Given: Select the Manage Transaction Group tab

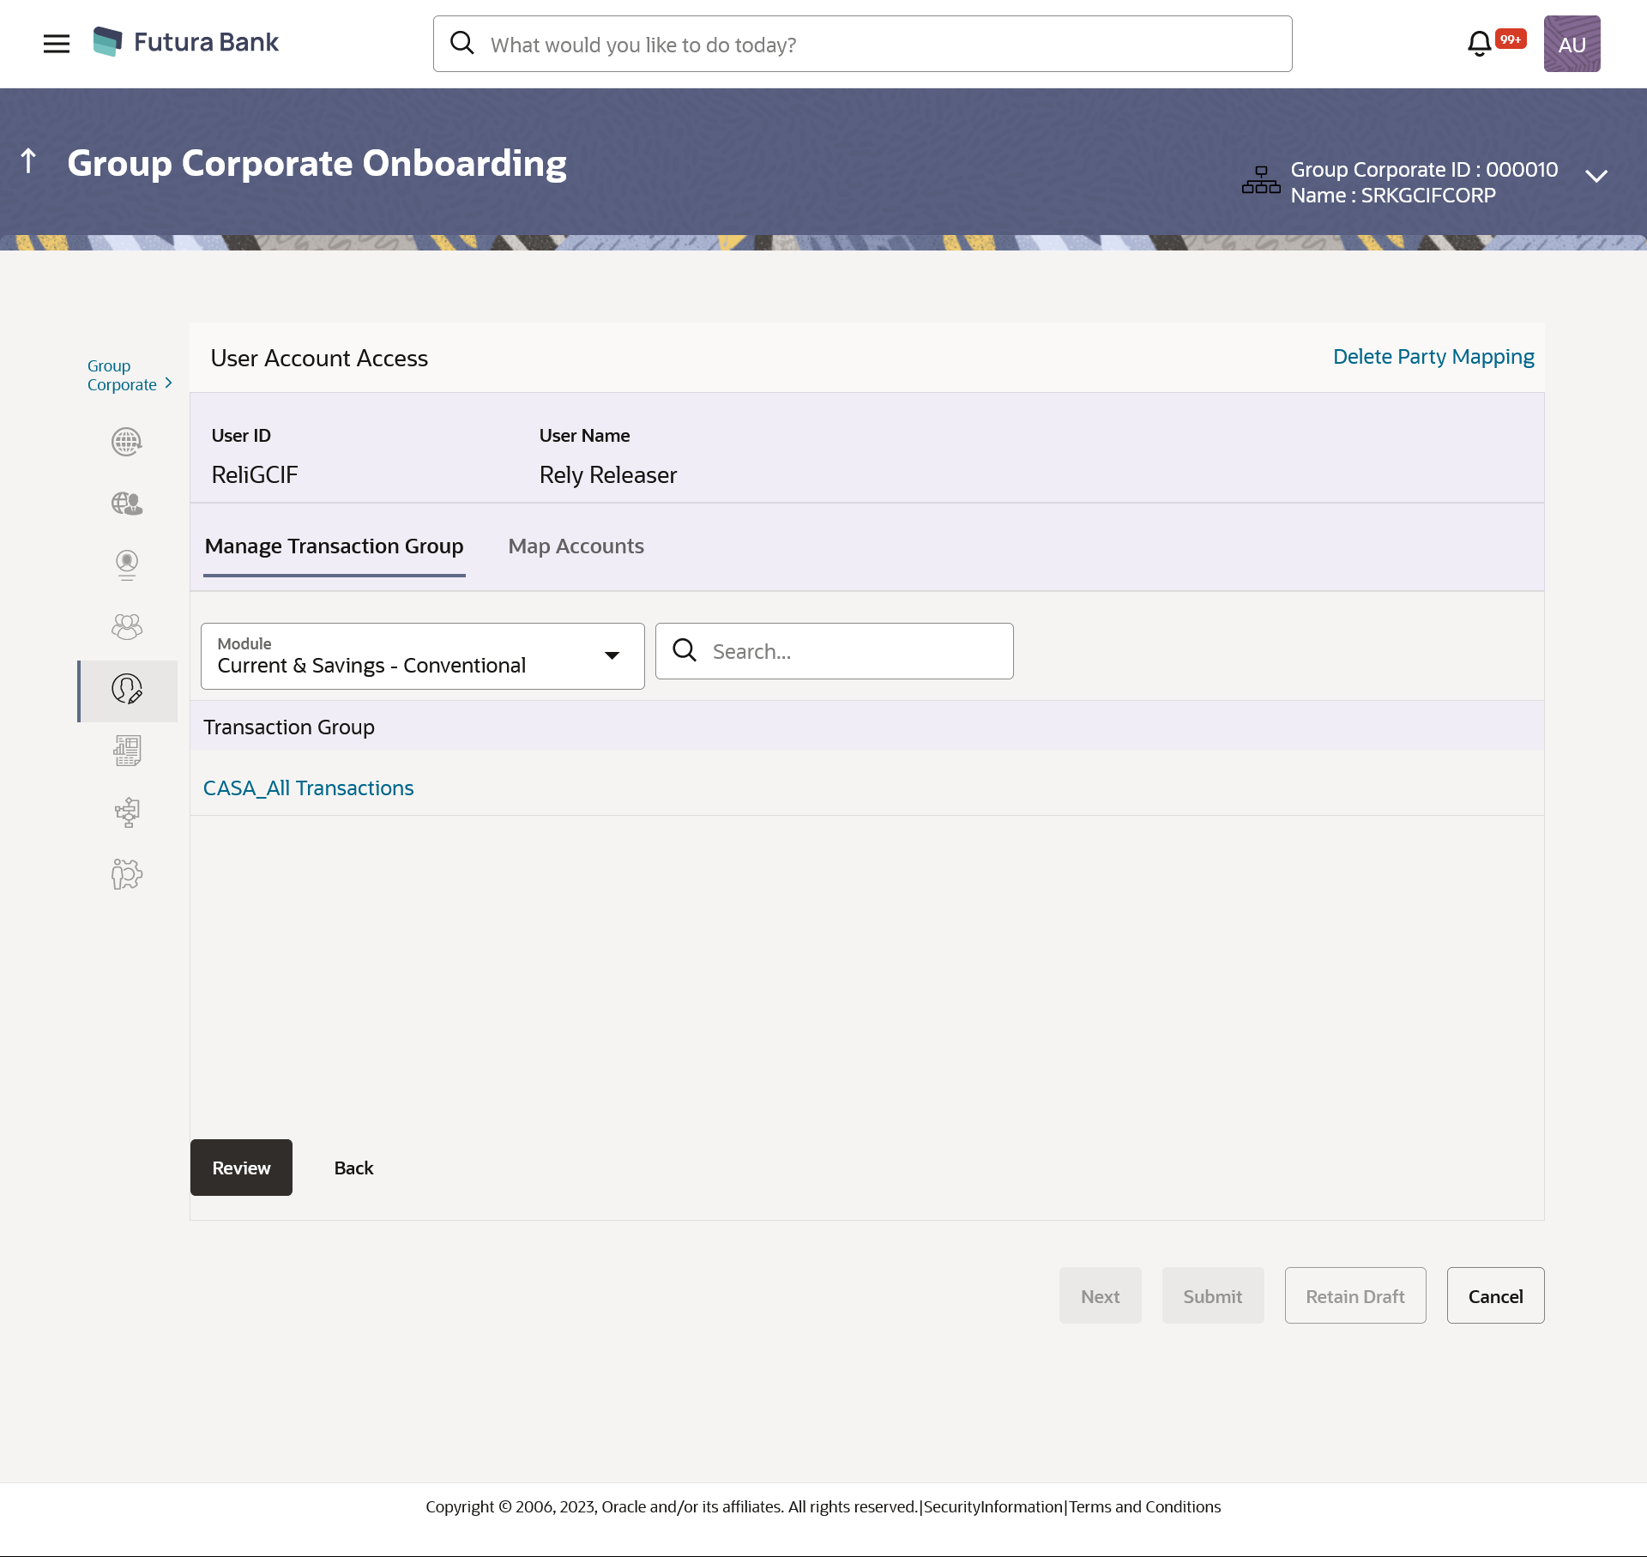Looking at the screenshot, I should (x=334, y=546).
